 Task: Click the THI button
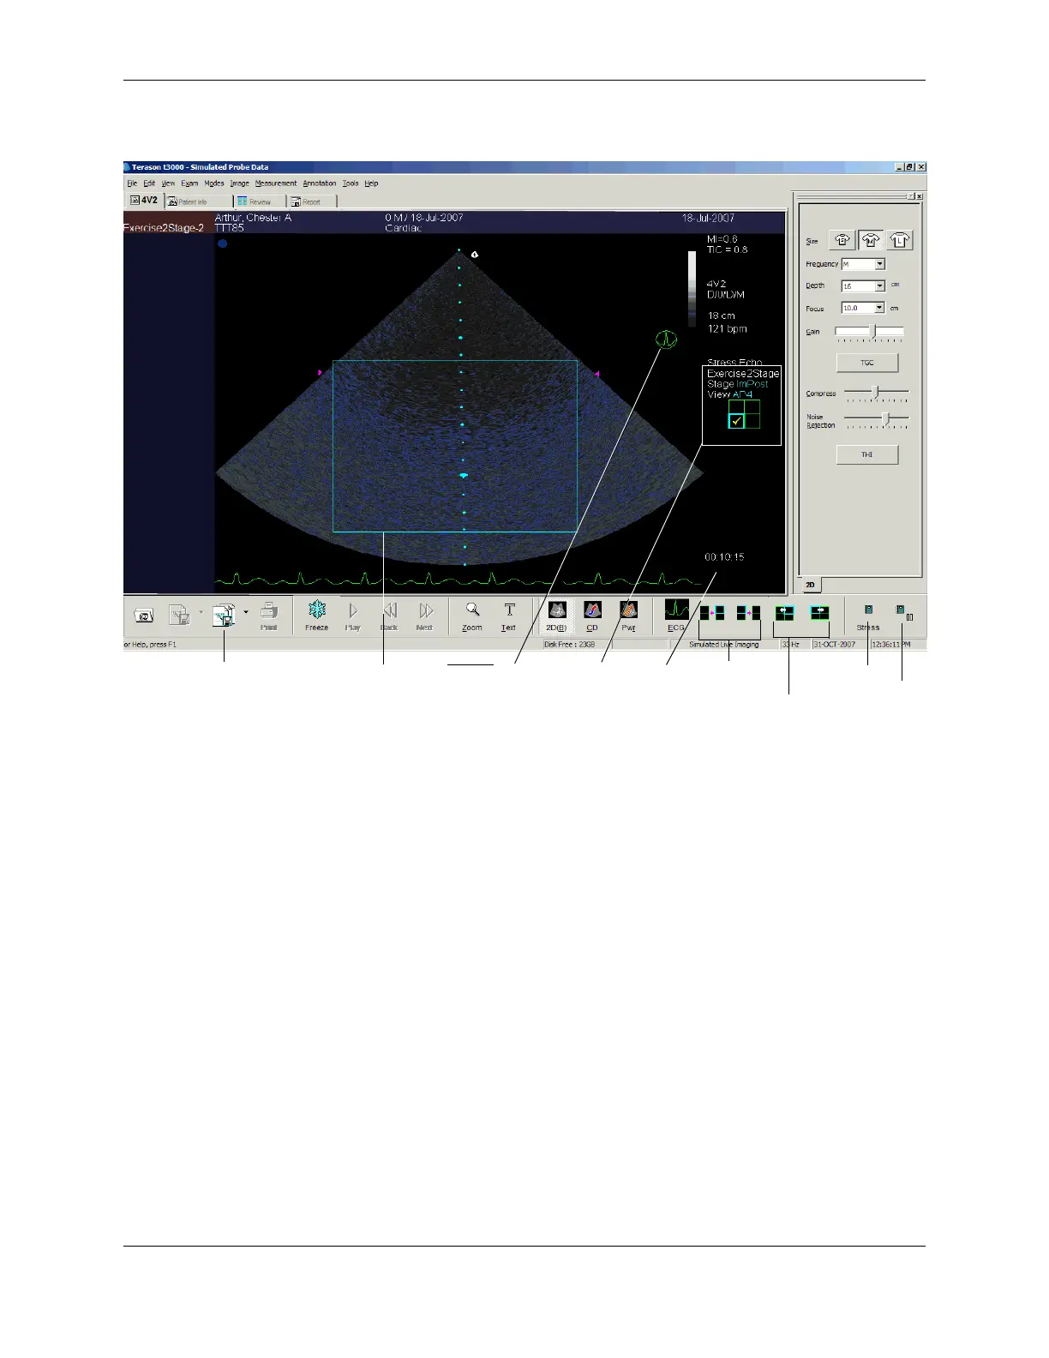pyautogui.click(x=867, y=454)
